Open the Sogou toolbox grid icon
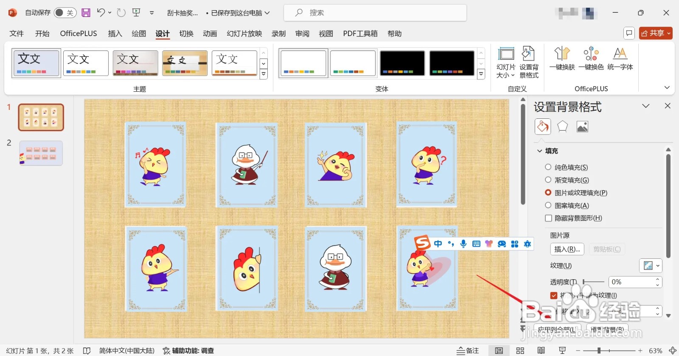 (515, 244)
